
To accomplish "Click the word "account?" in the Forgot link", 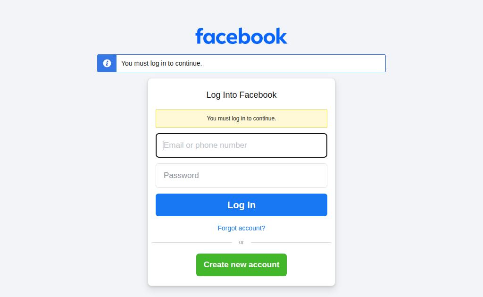I will coord(252,228).
